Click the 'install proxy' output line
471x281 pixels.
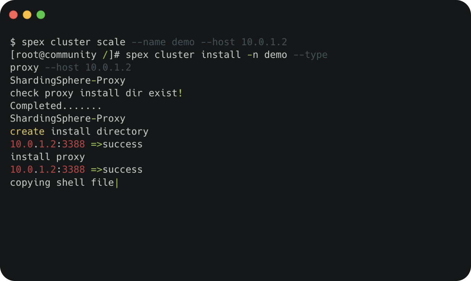pos(47,157)
